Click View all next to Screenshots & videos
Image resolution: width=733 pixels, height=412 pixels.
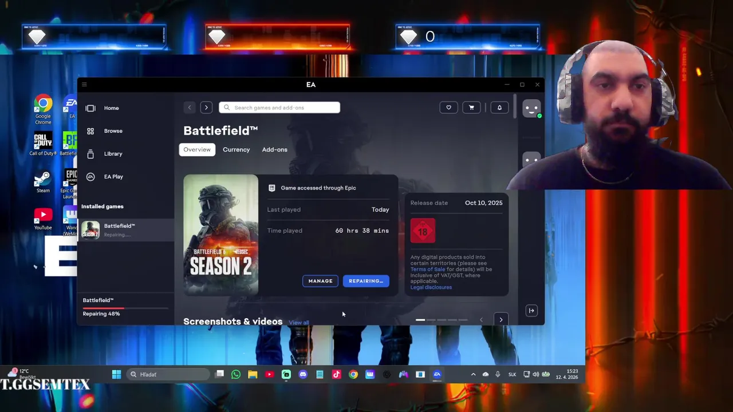pyautogui.click(x=298, y=323)
